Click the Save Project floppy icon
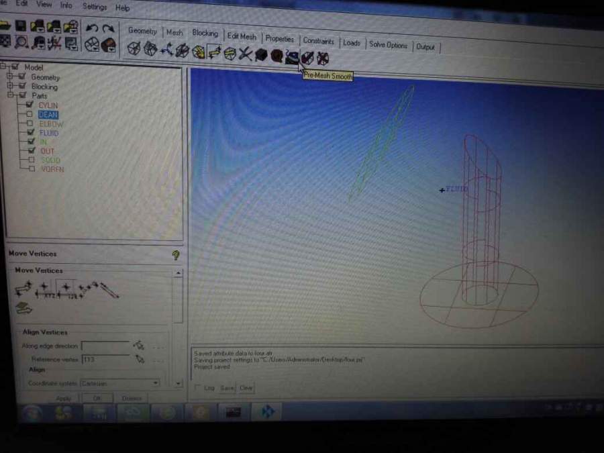 click(21, 26)
